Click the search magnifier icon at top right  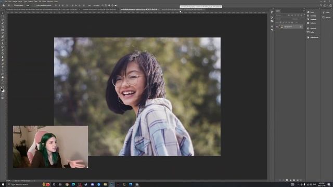321,6
